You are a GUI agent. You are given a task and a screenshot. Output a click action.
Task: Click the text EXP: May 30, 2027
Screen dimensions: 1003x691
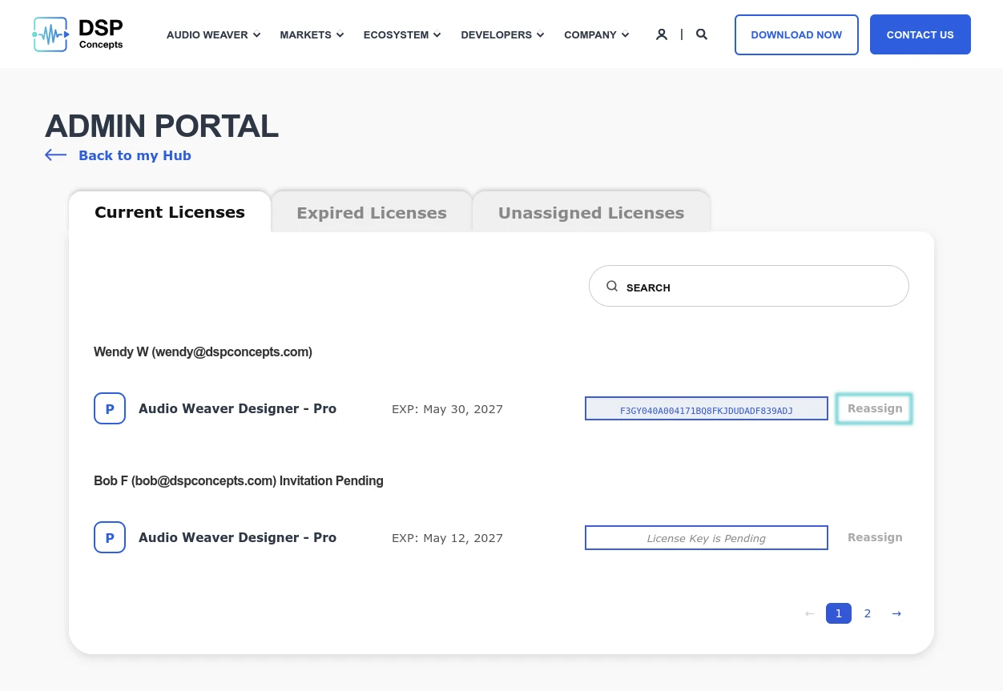[x=447, y=408]
